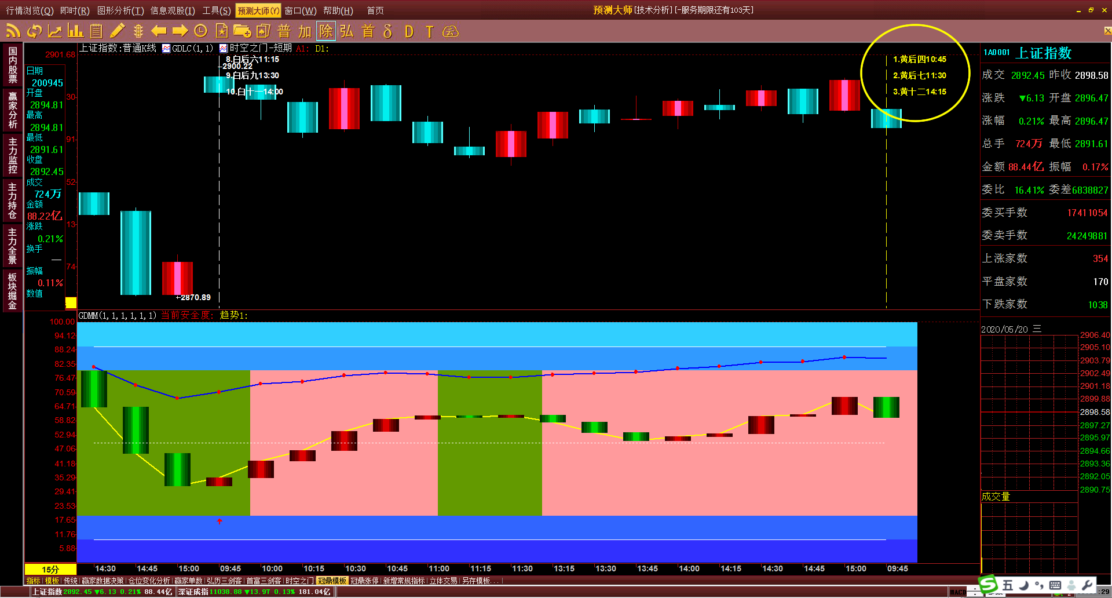Open the trend line chart icon
The width and height of the screenshot is (1112, 598).
tap(55, 31)
